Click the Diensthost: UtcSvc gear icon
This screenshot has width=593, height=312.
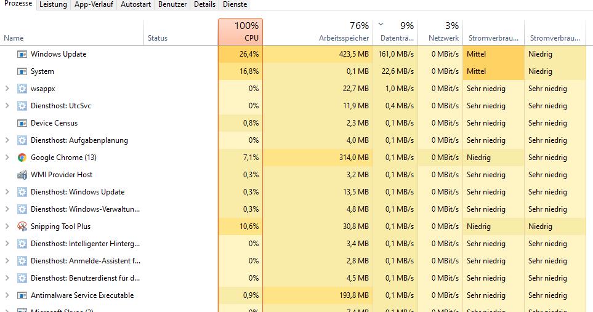[x=22, y=106]
